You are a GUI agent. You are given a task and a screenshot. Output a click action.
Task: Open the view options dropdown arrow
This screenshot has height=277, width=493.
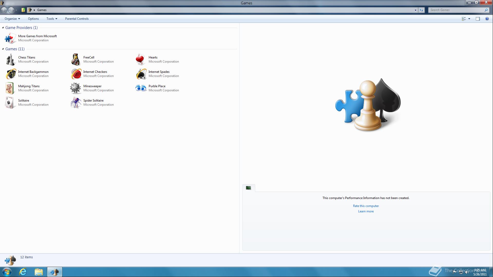pyautogui.click(x=469, y=19)
